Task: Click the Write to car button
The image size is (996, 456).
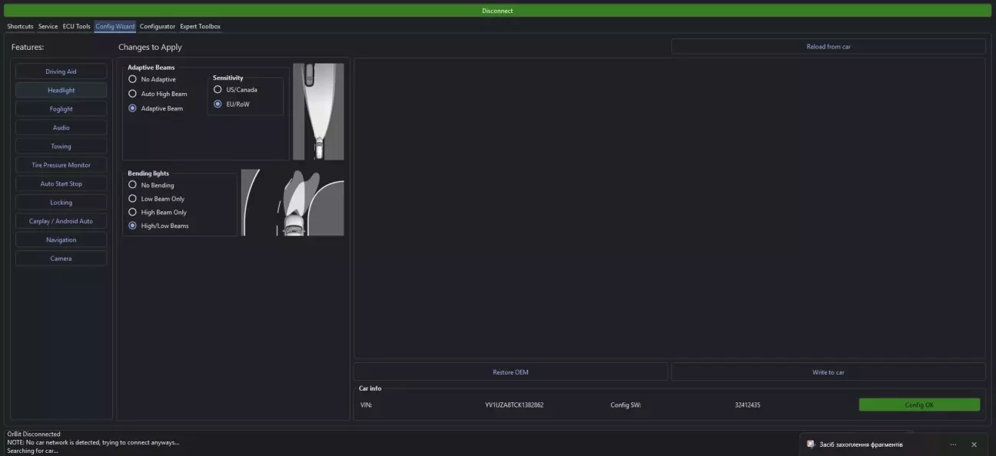Action: (x=828, y=372)
